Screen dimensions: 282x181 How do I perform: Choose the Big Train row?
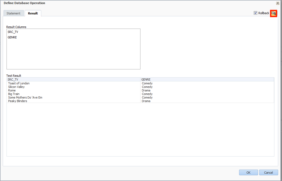(x=14, y=94)
